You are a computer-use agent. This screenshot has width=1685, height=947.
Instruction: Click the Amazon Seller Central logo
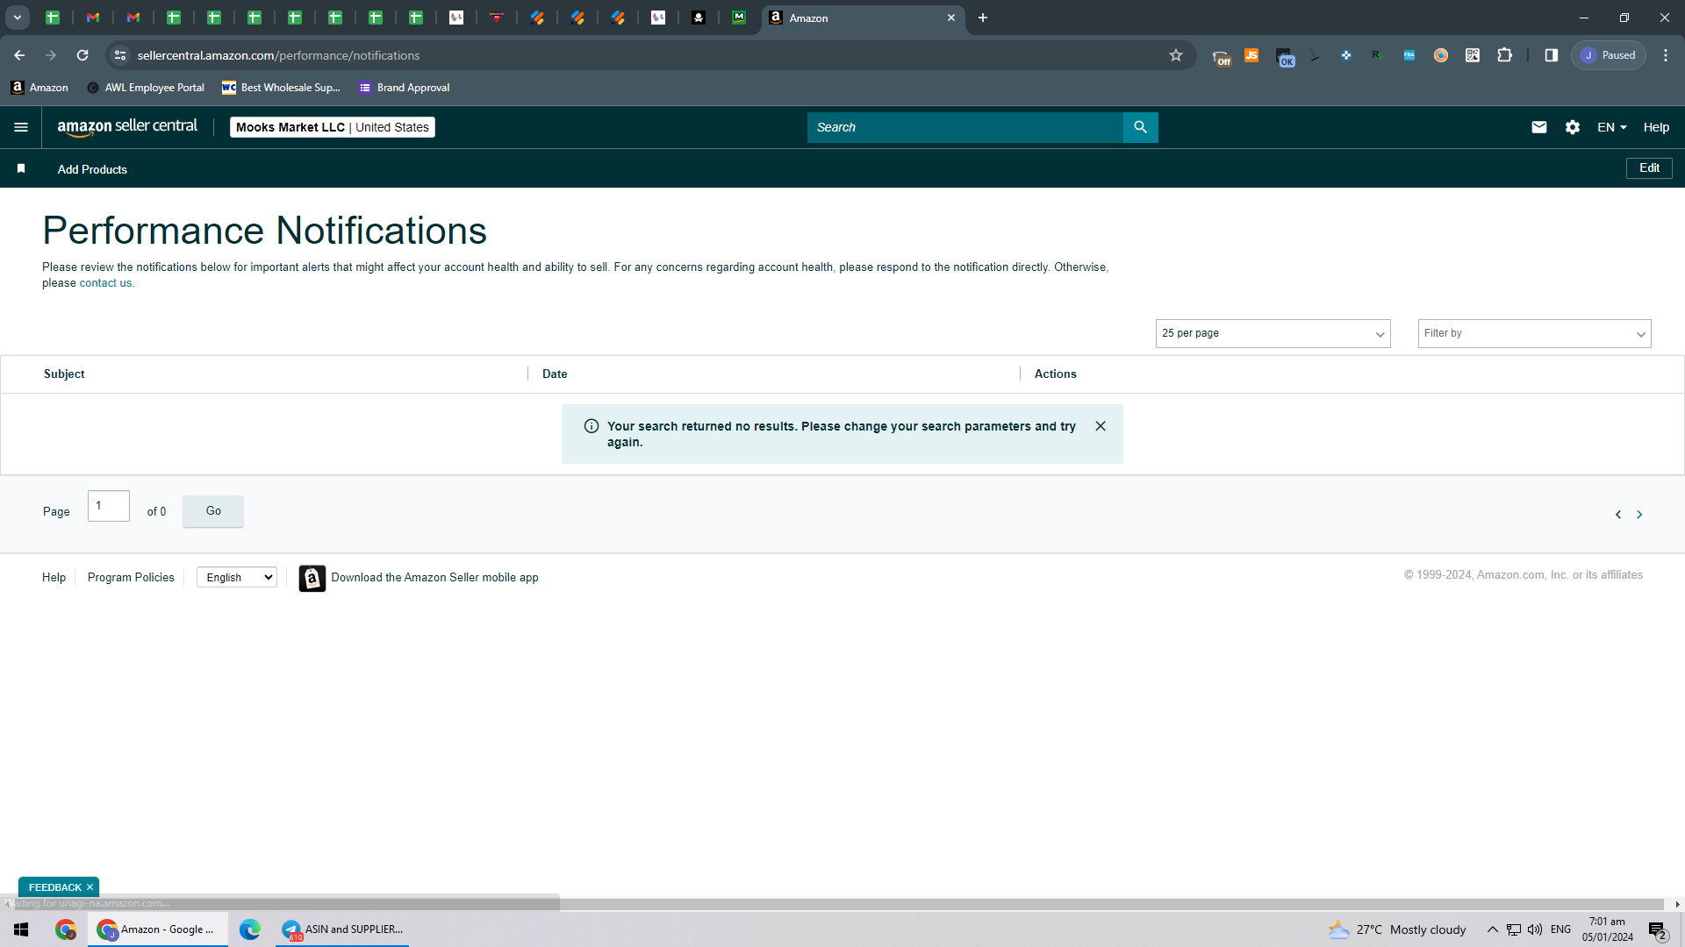click(127, 127)
